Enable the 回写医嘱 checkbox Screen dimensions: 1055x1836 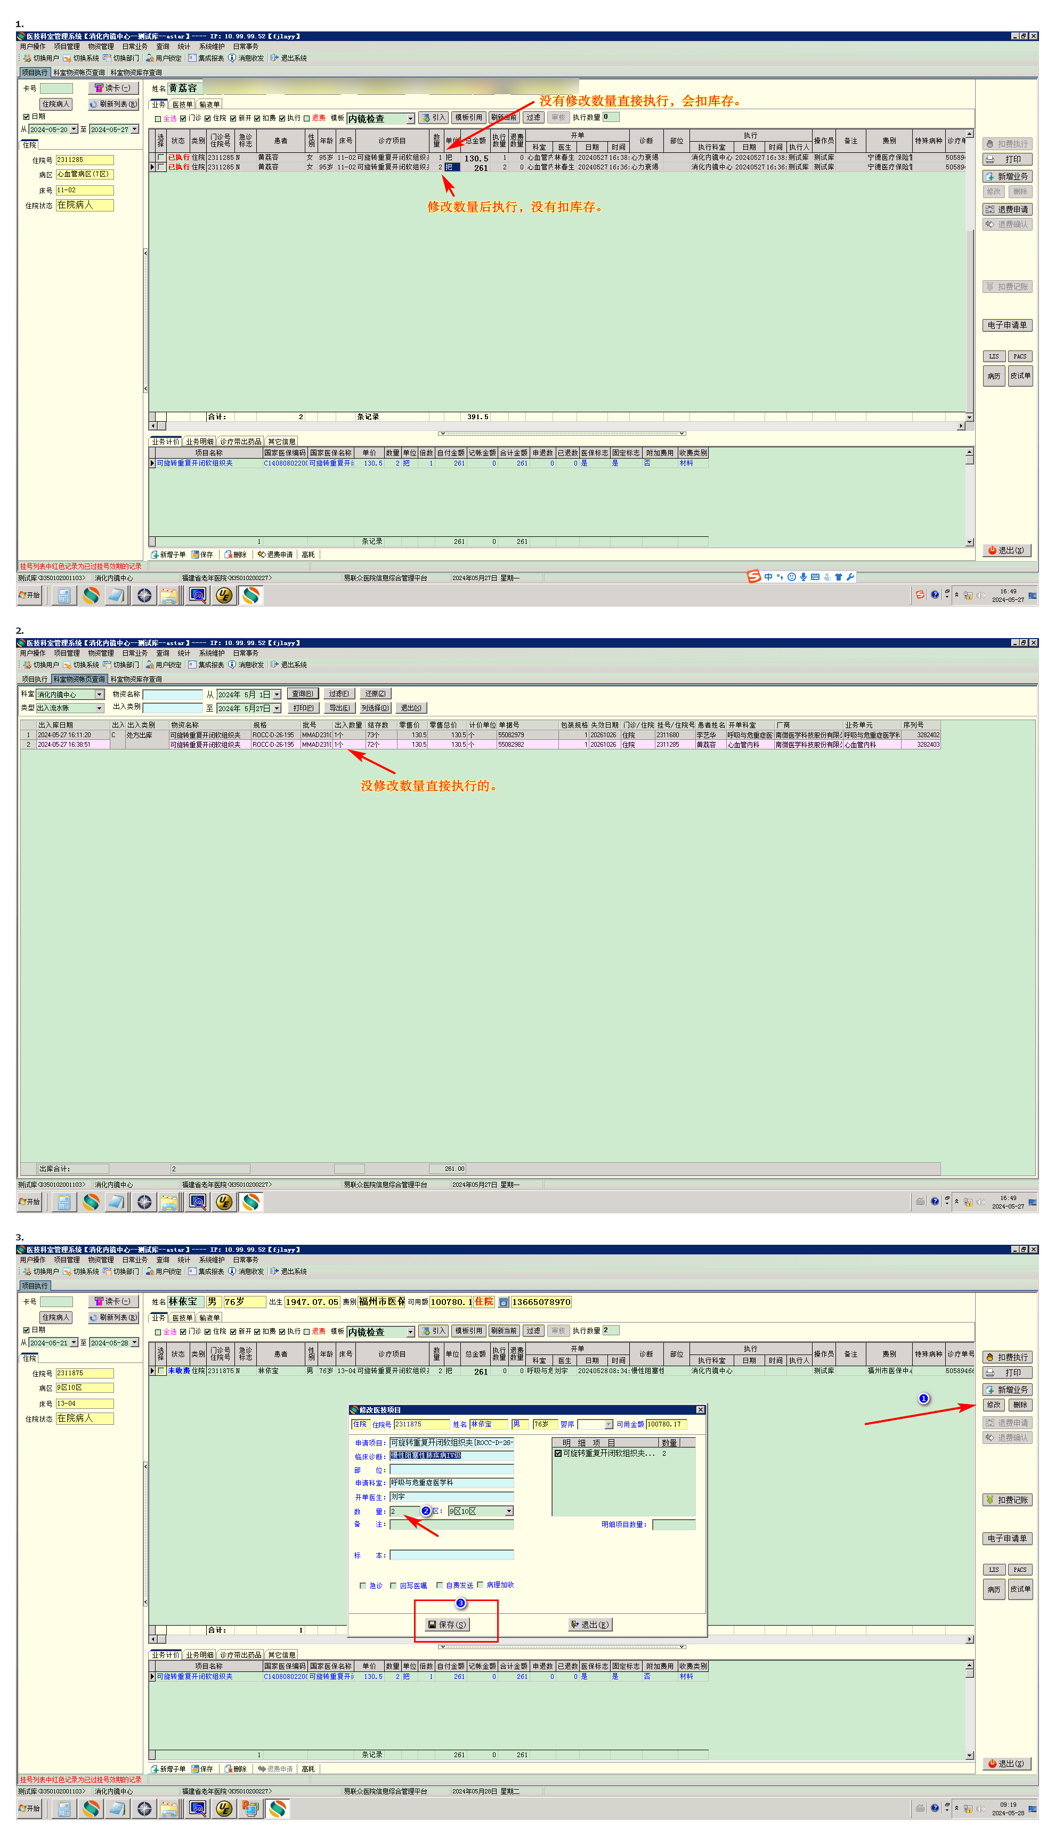[393, 1586]
